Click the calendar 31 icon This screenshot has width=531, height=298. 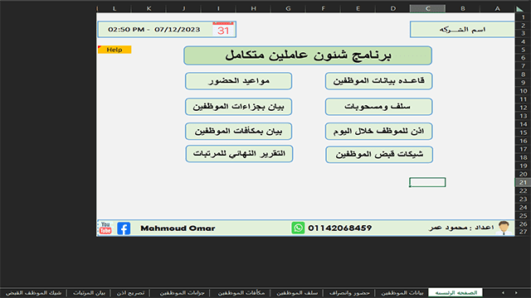coord(223,30)
